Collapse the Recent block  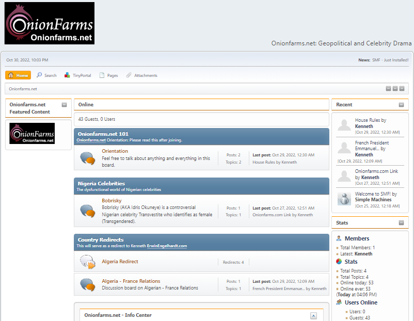[401, 105]
